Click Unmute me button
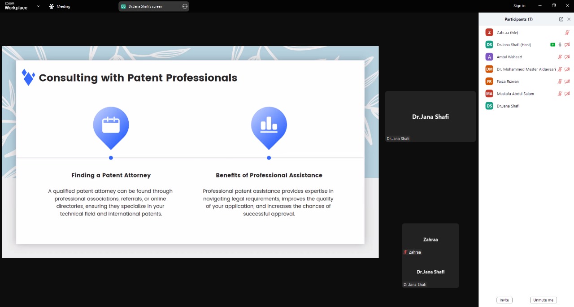This screenshot has height=307, width=574. (543, 300)
